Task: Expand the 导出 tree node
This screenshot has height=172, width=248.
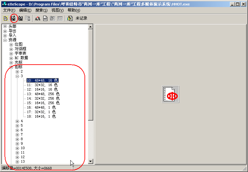Action: point(5,31)
